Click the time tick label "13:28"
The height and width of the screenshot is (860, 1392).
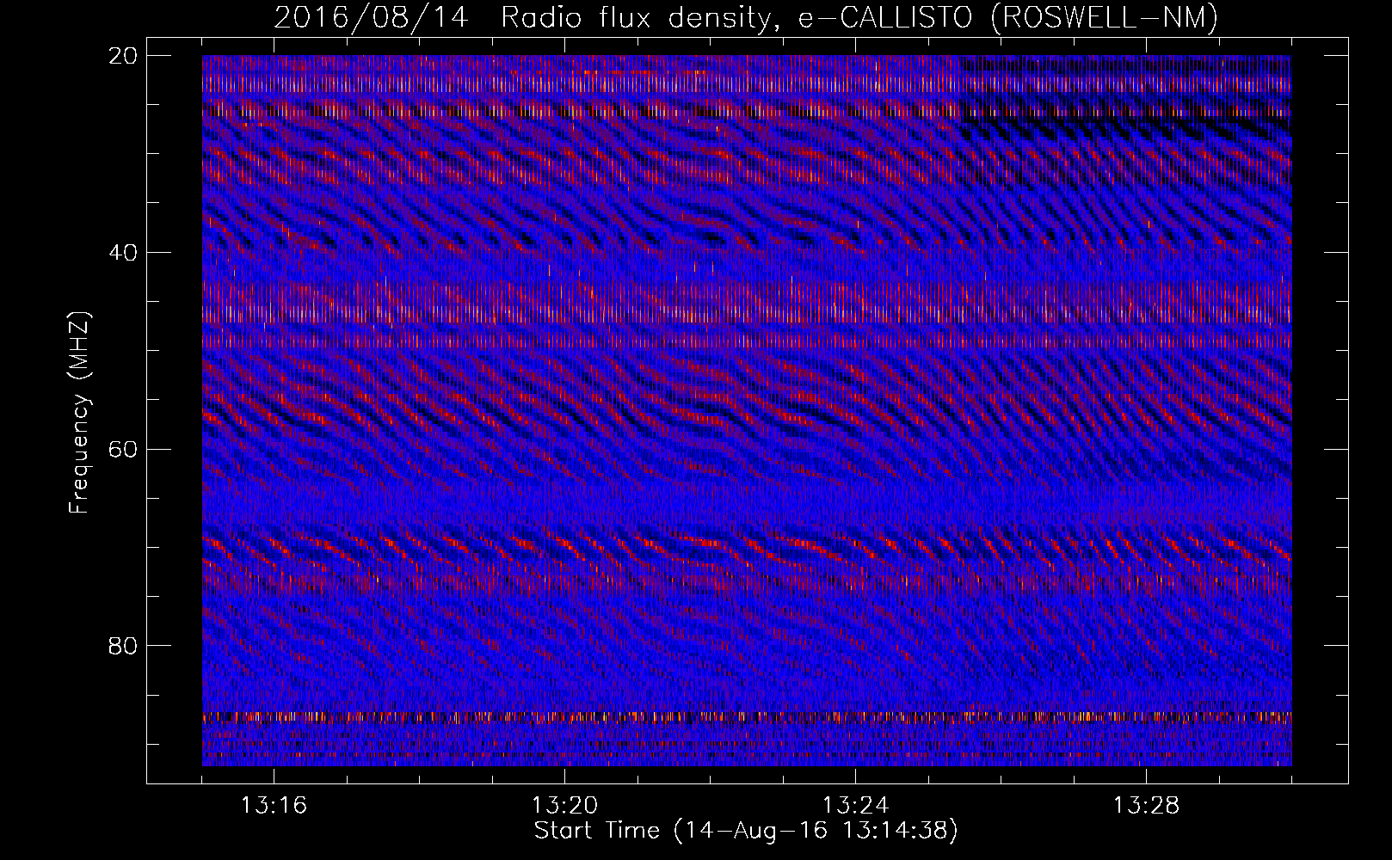coord(1146,806)
